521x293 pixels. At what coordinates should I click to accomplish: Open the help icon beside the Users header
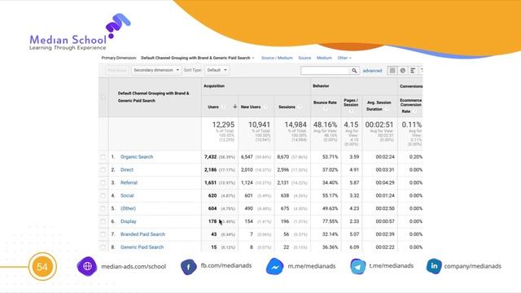point(223,107)
